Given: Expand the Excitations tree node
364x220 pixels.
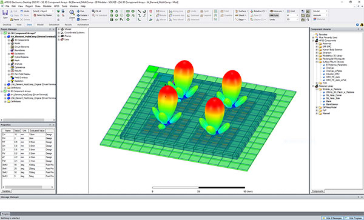Looking at the screenshot, I should click(x=9, y=53).
